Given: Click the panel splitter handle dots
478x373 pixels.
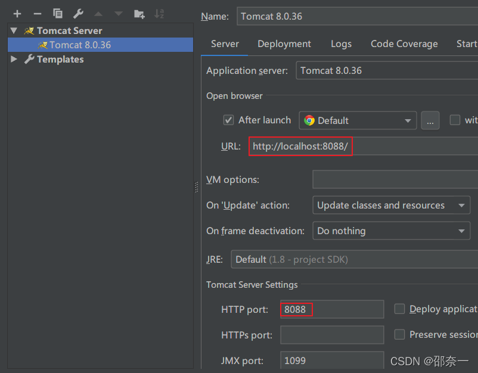Looking at the screenshot, I should [x=197, y=187].
